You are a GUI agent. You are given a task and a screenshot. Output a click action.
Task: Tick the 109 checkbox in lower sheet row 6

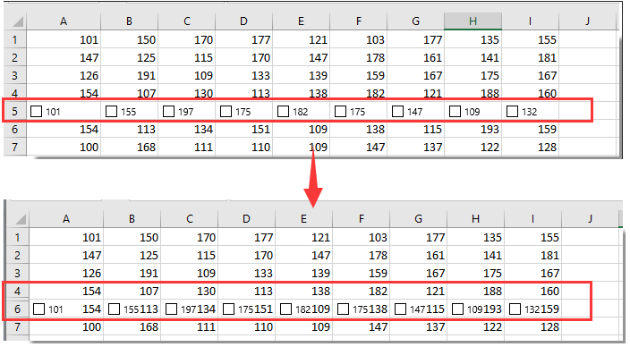pyautogui.click(x=457, y=309)
